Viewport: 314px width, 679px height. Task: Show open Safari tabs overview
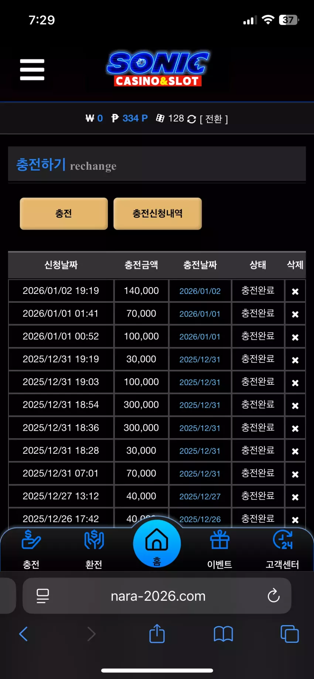pyautogui.click(x=290, y=634)
